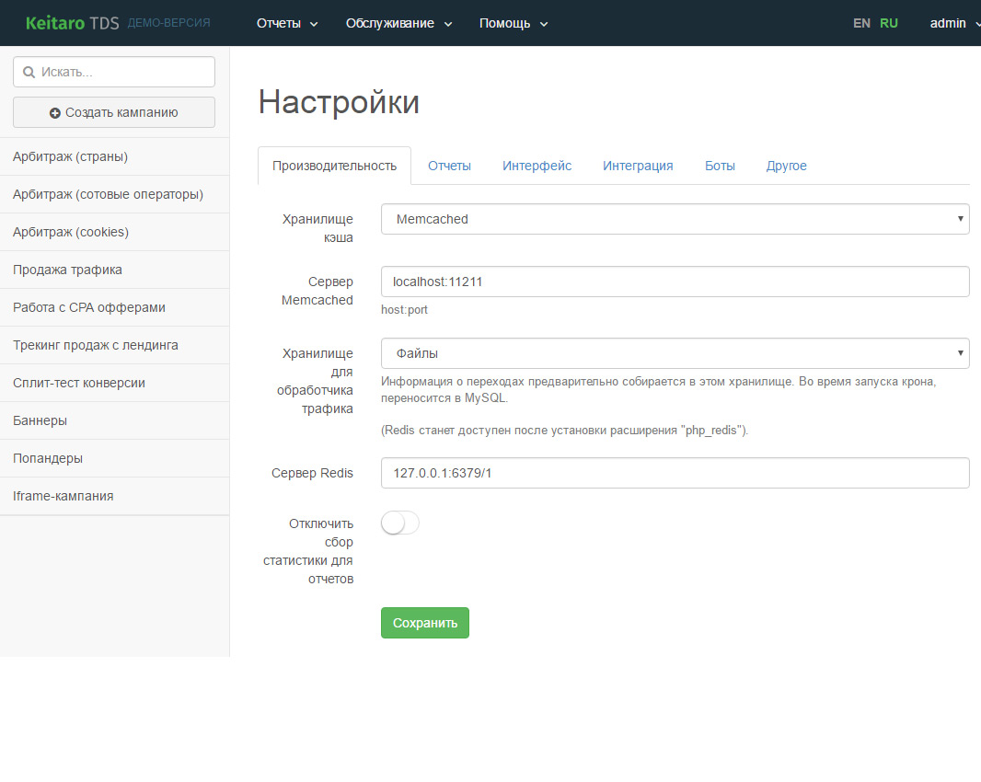Expand the Отчеты menu in the top bar

point(286,23)
